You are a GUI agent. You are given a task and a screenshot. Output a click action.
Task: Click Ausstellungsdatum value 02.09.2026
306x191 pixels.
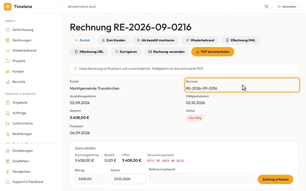coord(80,103)
